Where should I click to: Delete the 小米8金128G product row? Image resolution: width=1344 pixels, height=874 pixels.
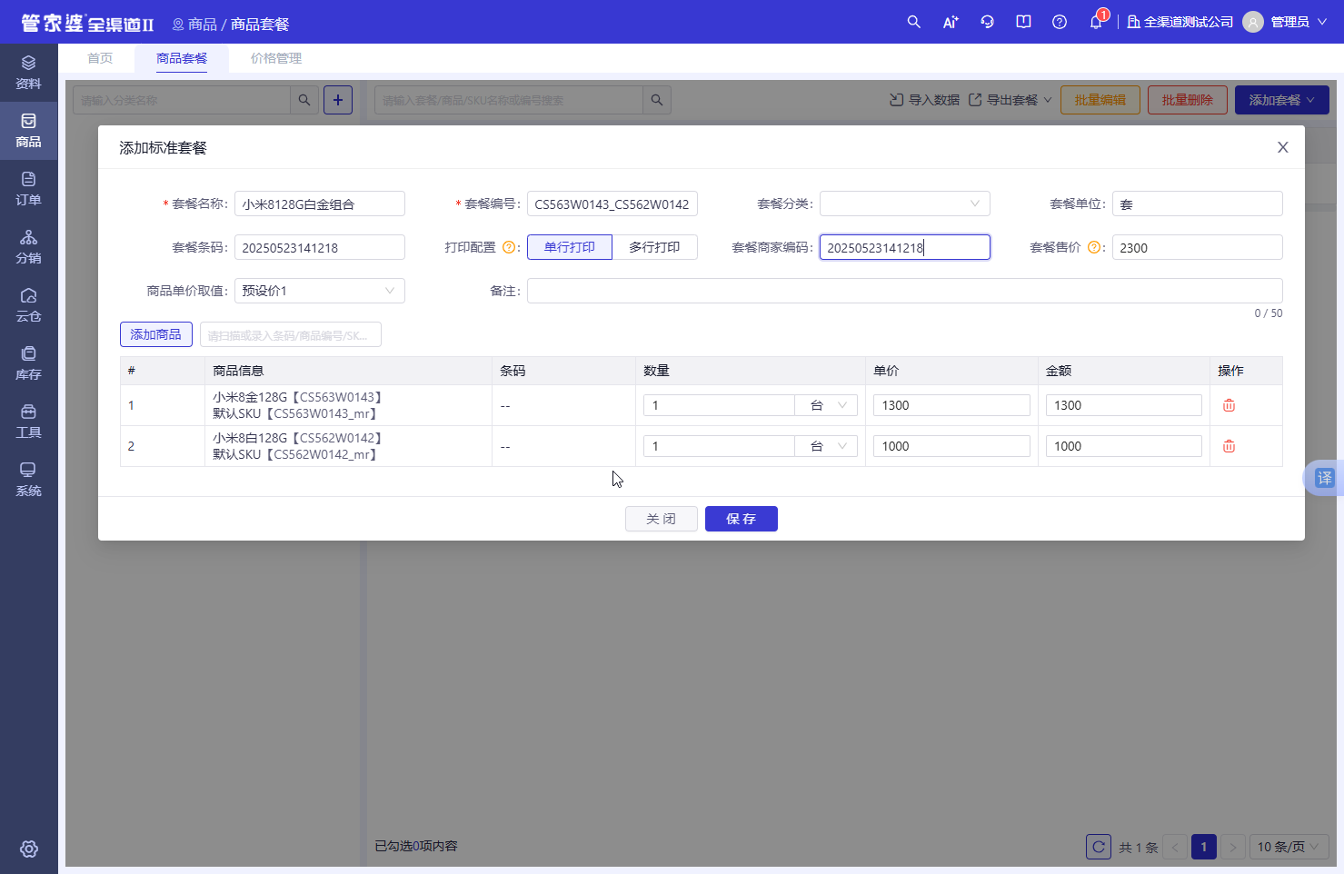(1229, 405)
